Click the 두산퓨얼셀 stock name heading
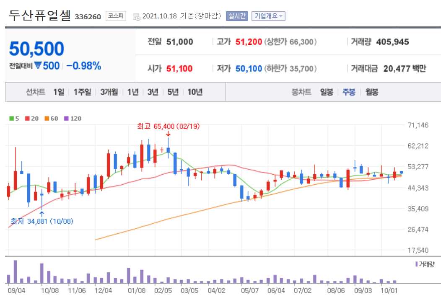Image resolution: width=441 pixels, height=297 pixels. (39, 15)
